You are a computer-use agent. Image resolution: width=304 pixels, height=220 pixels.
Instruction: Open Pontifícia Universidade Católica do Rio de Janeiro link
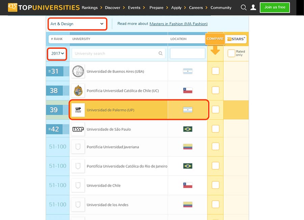click(127, 166)
